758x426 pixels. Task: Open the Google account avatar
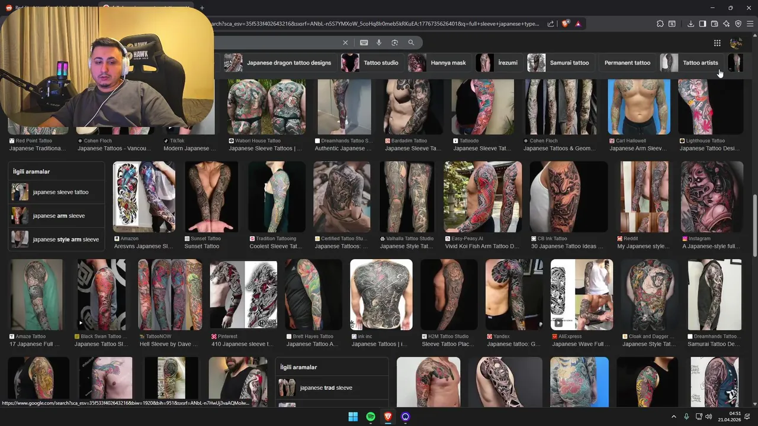click(x=736, y=43)
